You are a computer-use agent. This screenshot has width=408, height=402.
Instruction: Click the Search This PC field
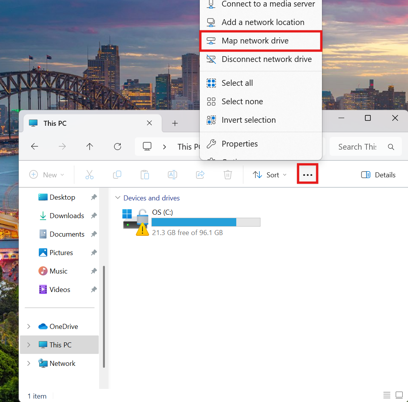[365, 147]
